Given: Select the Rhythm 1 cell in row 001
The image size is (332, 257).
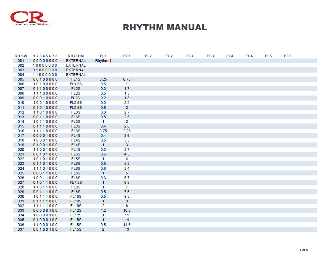Looking at the screenshot, I should point(103,61).
